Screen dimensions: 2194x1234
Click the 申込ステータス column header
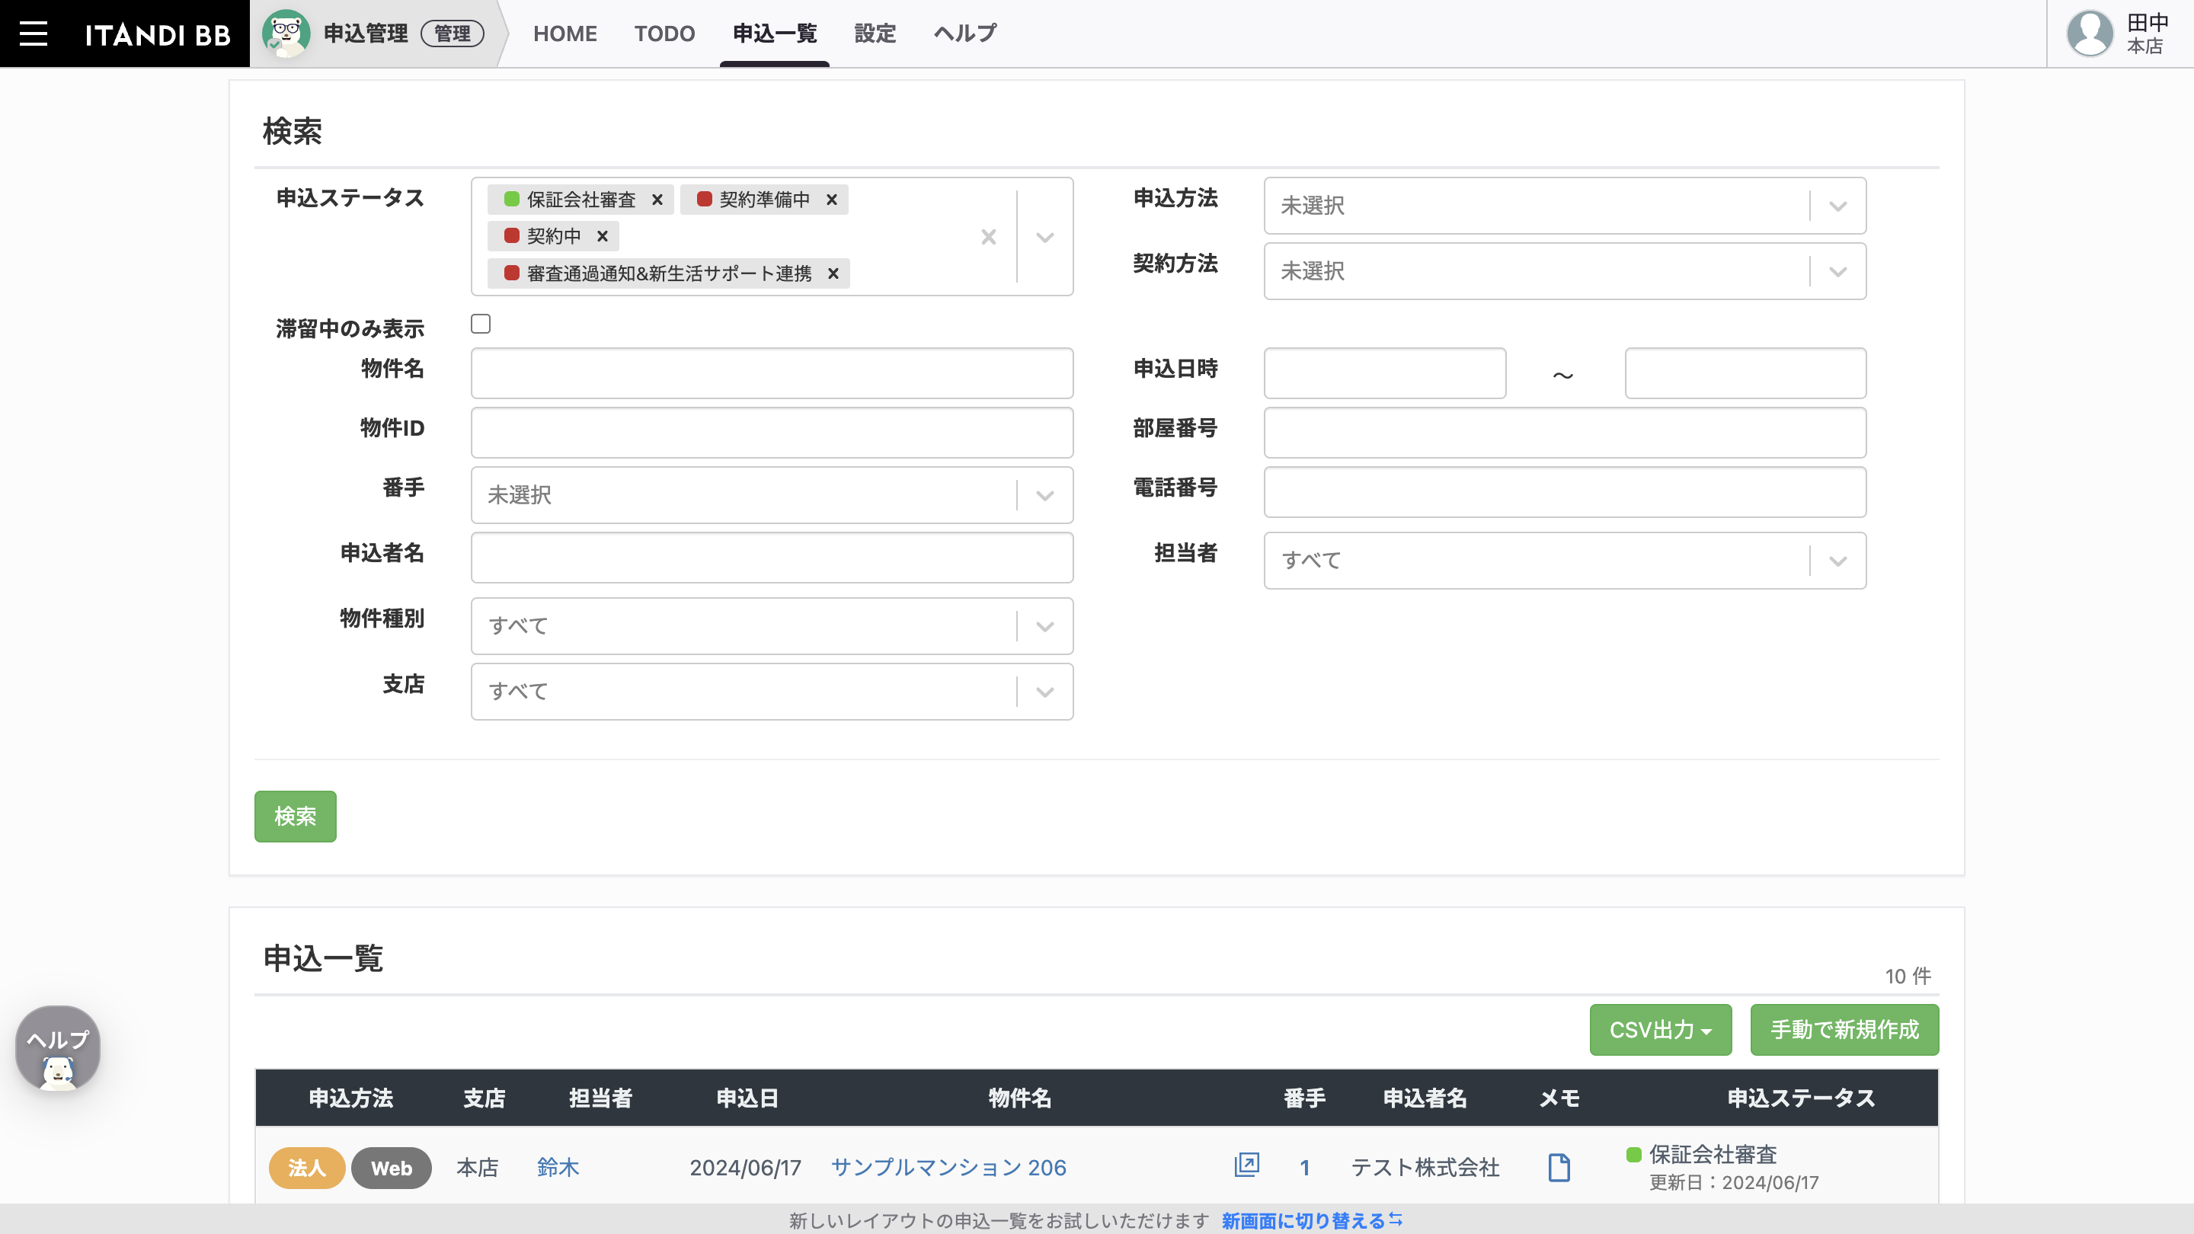(x=1800, y=1098)
